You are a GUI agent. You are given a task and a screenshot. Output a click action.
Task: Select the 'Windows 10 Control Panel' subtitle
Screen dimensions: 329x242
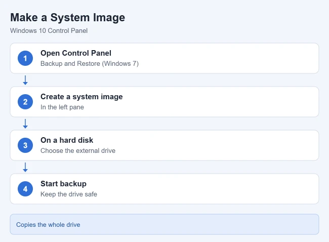[49, 31]
